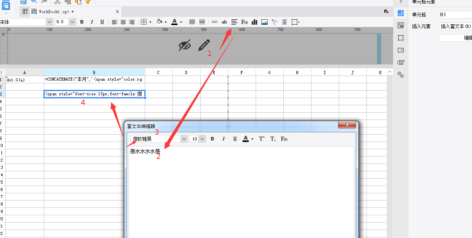Open the hyperlink panel icon
472x238 pixels.
401,74
